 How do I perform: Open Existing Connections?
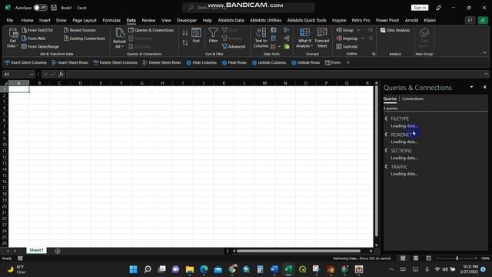84,38
